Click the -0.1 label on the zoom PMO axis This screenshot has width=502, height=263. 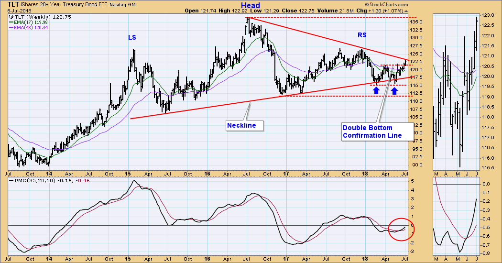(x=486, y=193)
